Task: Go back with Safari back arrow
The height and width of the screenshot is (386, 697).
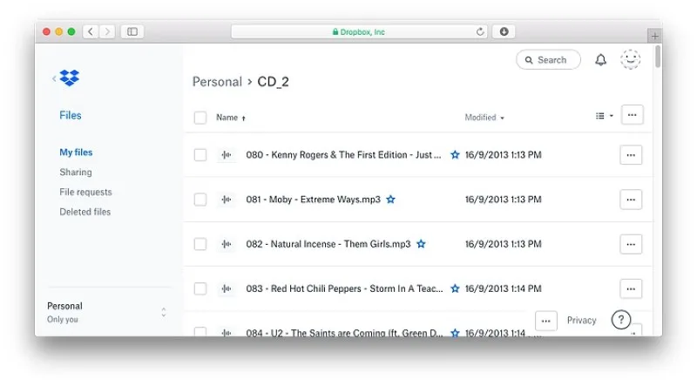Action: click(x=91, y=31)
